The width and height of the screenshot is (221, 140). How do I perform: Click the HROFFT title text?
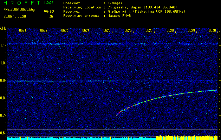point(21,3)
